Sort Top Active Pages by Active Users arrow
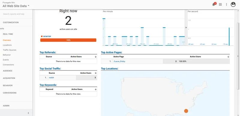 pyautogui.click(x=228, y=57)
